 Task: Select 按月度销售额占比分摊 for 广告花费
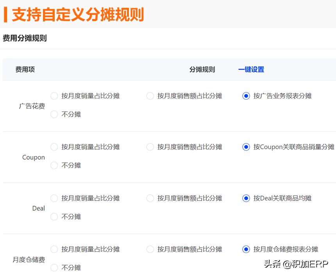(150, 96)
